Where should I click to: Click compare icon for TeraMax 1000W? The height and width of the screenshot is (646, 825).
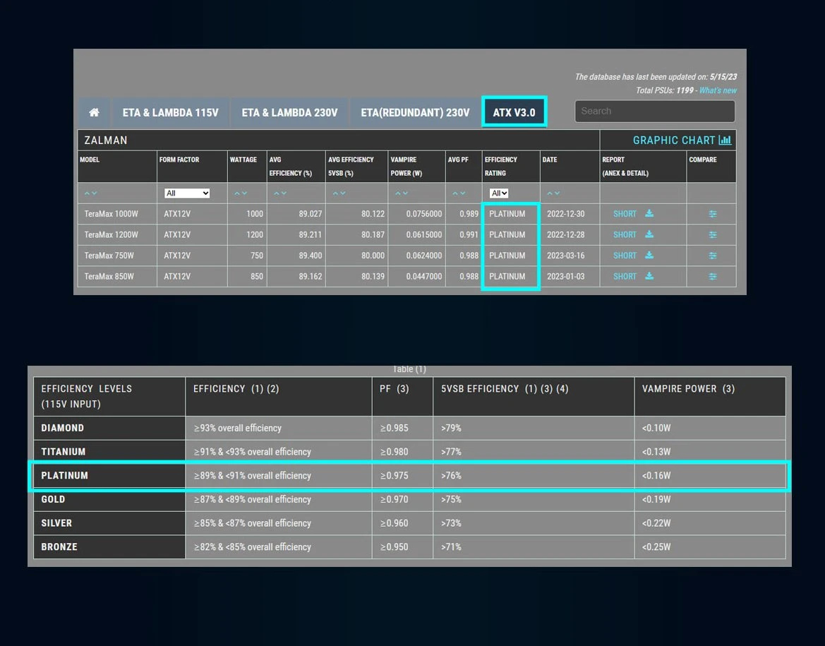[712, 214]
